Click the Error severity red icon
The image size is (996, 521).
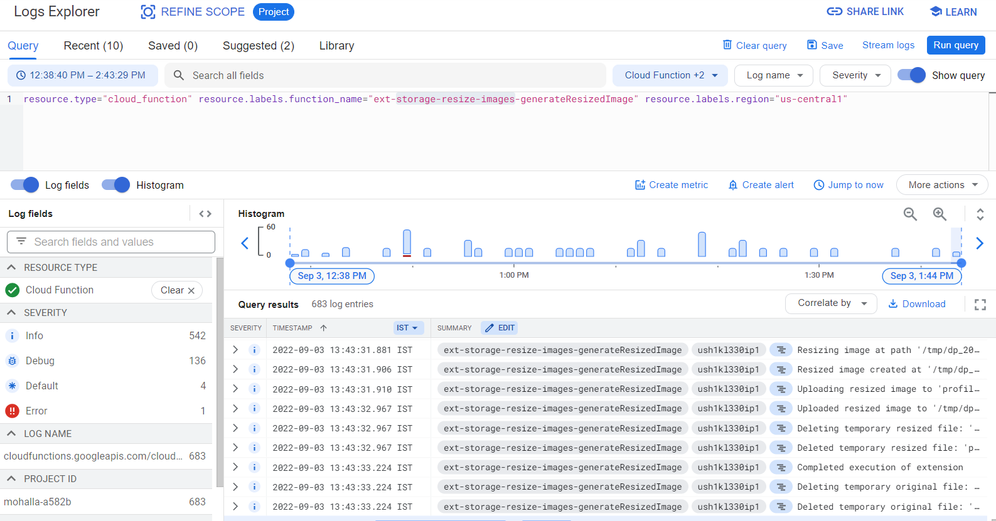click(12, 411)
